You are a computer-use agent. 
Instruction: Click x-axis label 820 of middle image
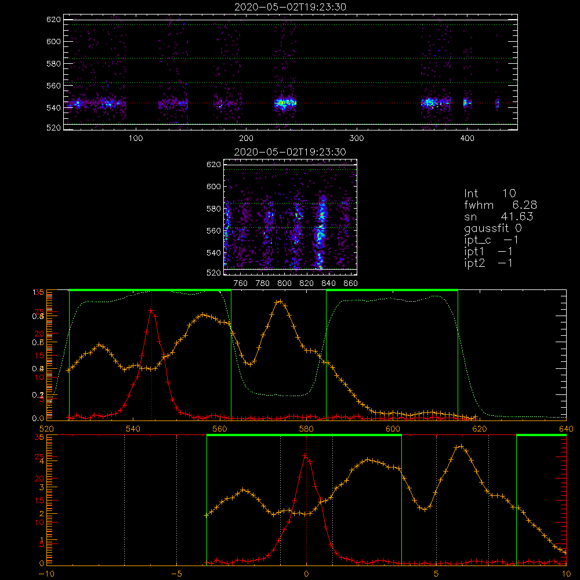click(307, 284)
